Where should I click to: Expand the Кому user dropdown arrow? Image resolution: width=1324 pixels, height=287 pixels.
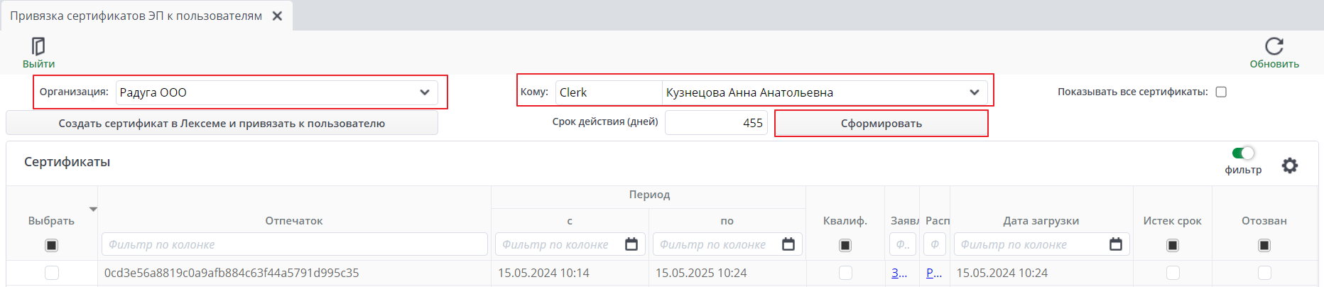(975, 92)
